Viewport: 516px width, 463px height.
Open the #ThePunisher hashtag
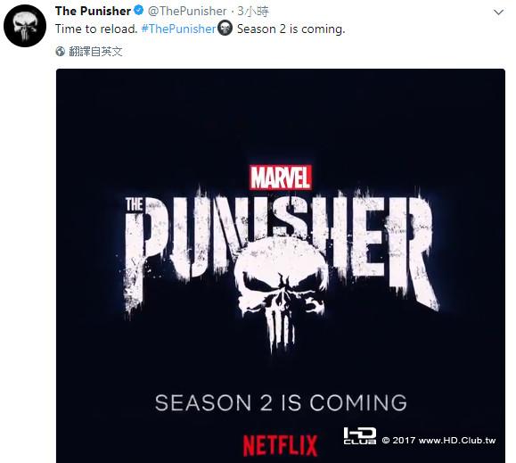coord(179,29)
